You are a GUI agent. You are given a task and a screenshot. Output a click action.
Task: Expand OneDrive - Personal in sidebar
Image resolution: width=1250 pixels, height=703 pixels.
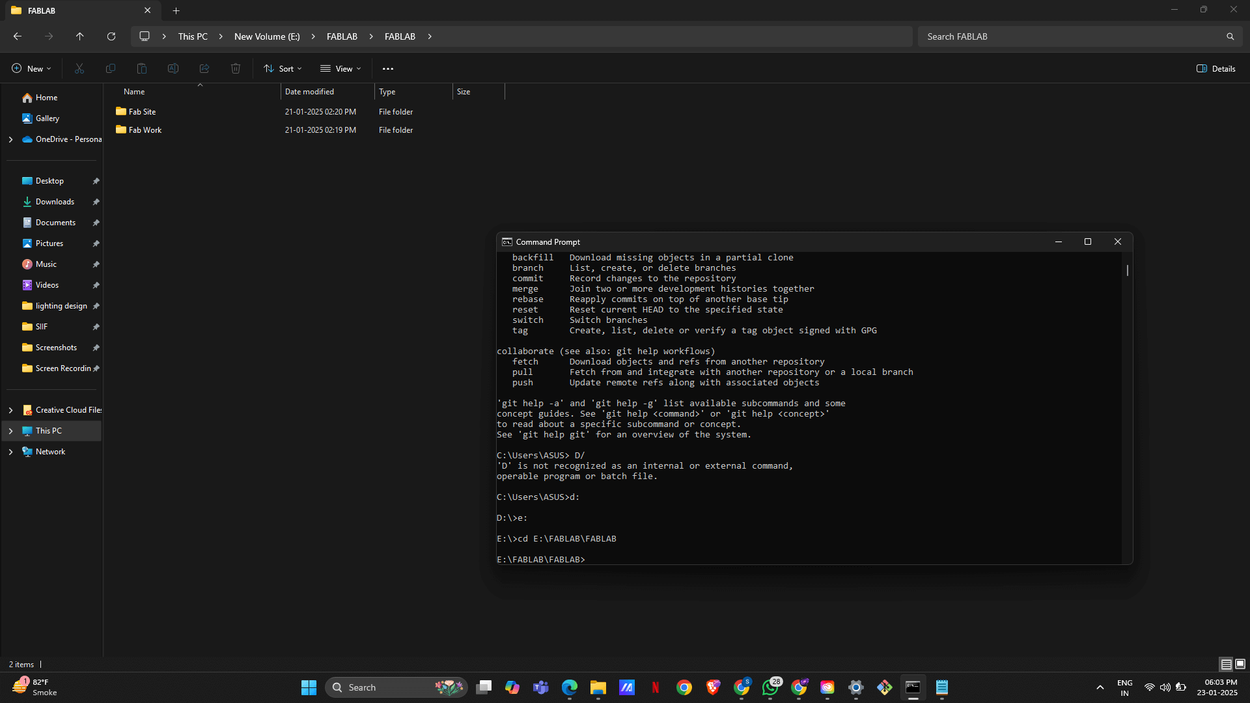coord(10,139)
